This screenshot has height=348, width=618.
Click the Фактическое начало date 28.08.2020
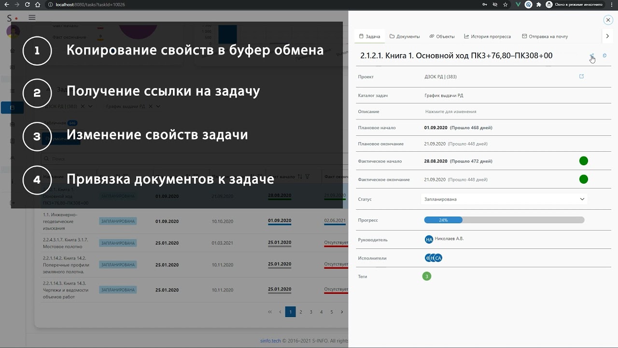point(435,161)
